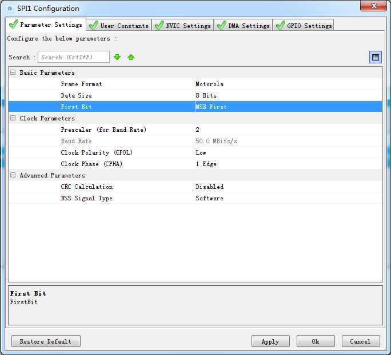Toggle the list view icon at top right

pos(376,57)
